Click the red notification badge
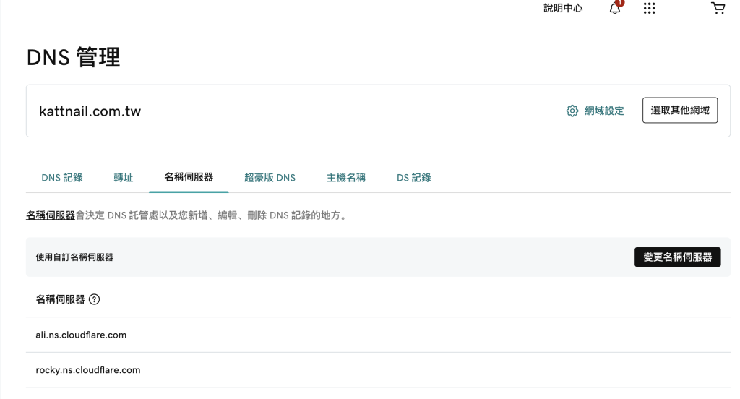Image resolution: width=740 pixels, height=399 pixels. (620, 3)
